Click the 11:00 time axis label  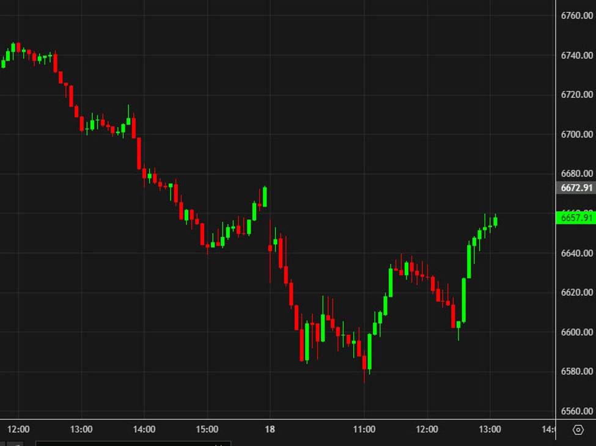[x=364, y=430]
